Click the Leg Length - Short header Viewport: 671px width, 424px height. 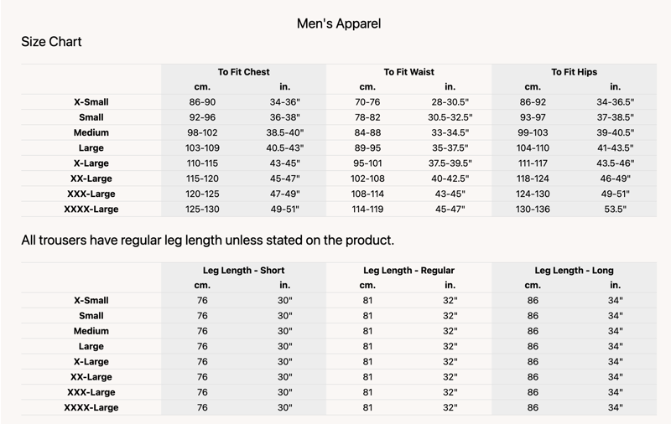[243, 271]
